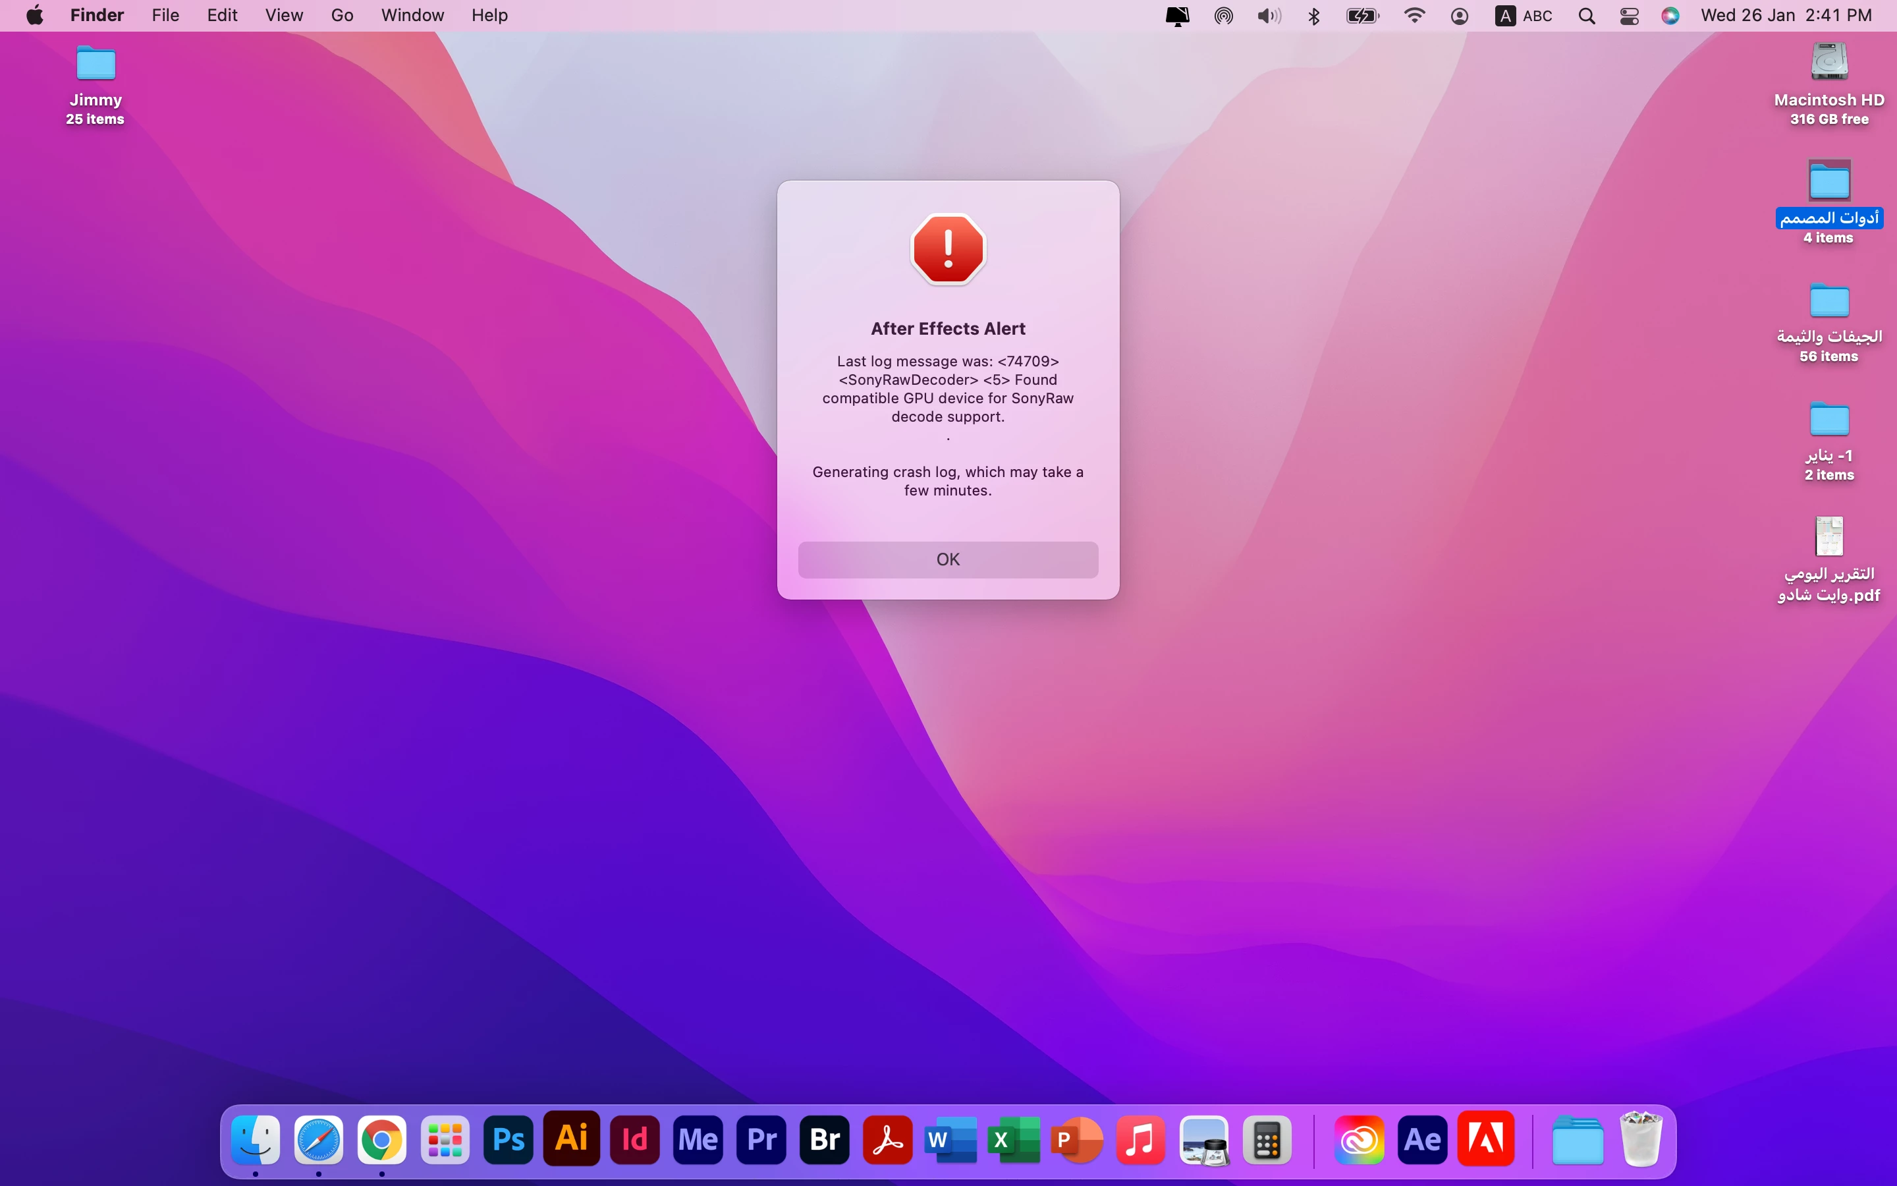Open the Wi-Fi status menu

pyautogui.click(x=1414, y=16)
